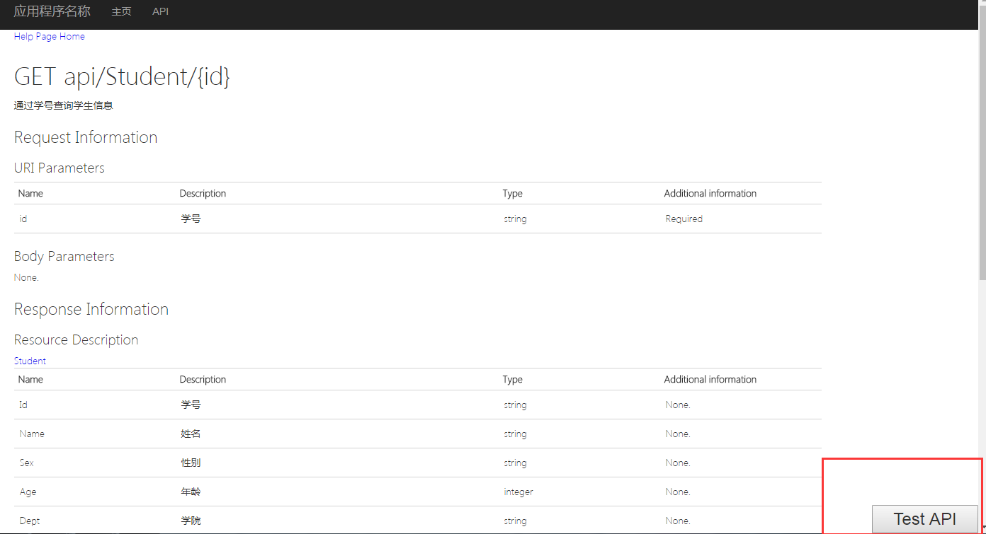Click the Request Information heading
This screenshot has width=986, height=534.
pyautogui.click(x=86, y=137)
